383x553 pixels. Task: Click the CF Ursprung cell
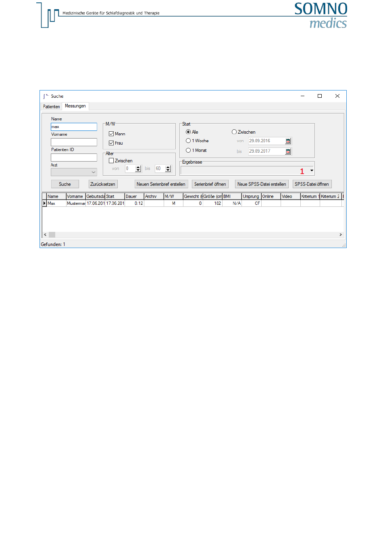252,203
